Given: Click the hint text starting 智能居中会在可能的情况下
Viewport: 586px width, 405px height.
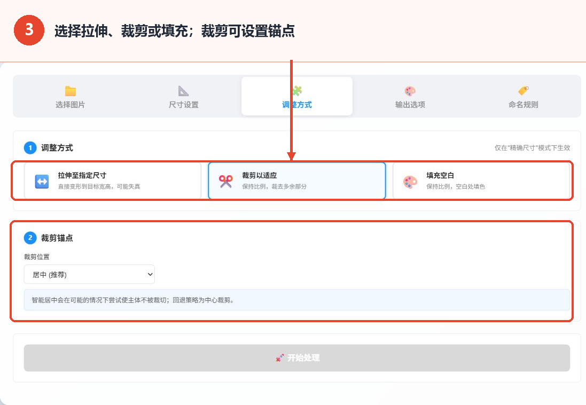Looking at the screenshot, I should [x=133, y=300].
